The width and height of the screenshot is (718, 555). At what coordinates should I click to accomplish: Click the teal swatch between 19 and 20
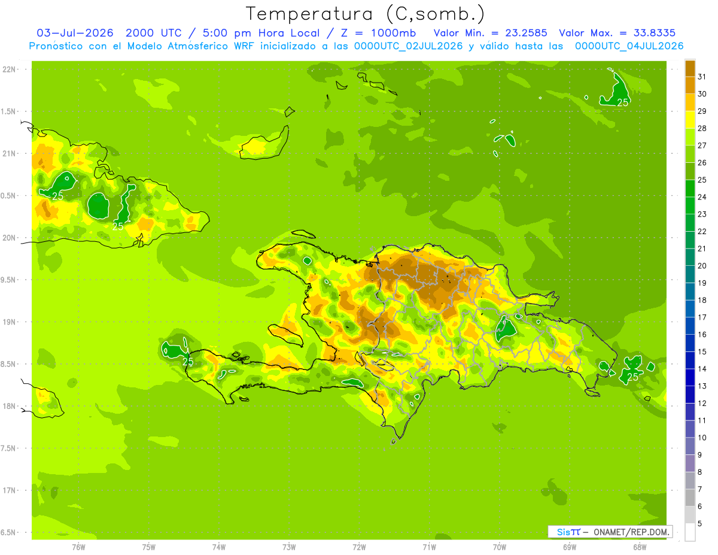690,274
